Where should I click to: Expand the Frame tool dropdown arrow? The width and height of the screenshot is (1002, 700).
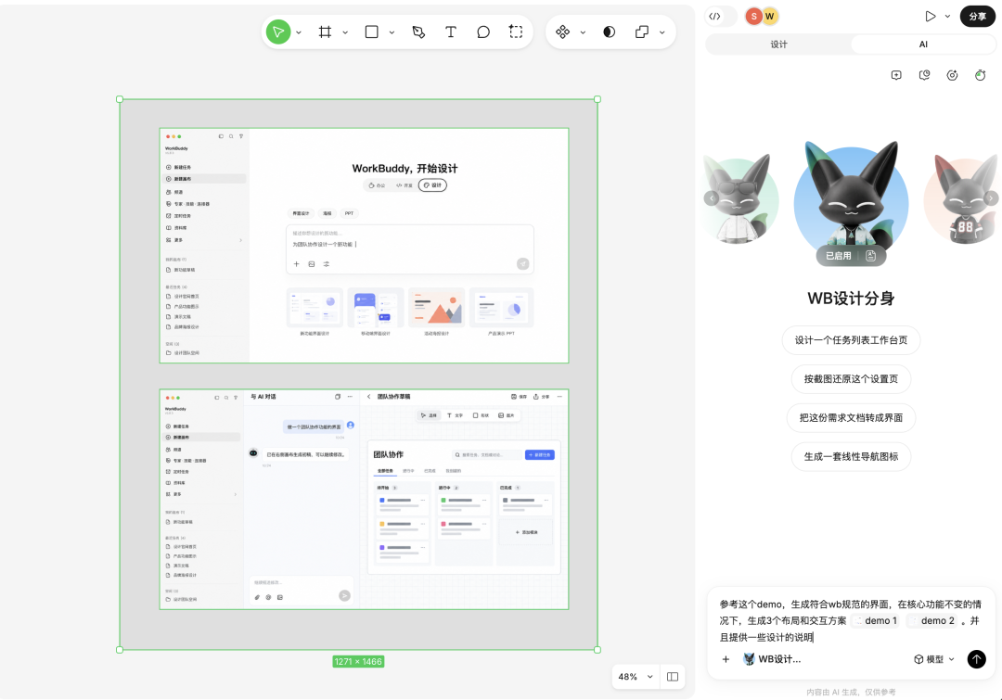345,32
